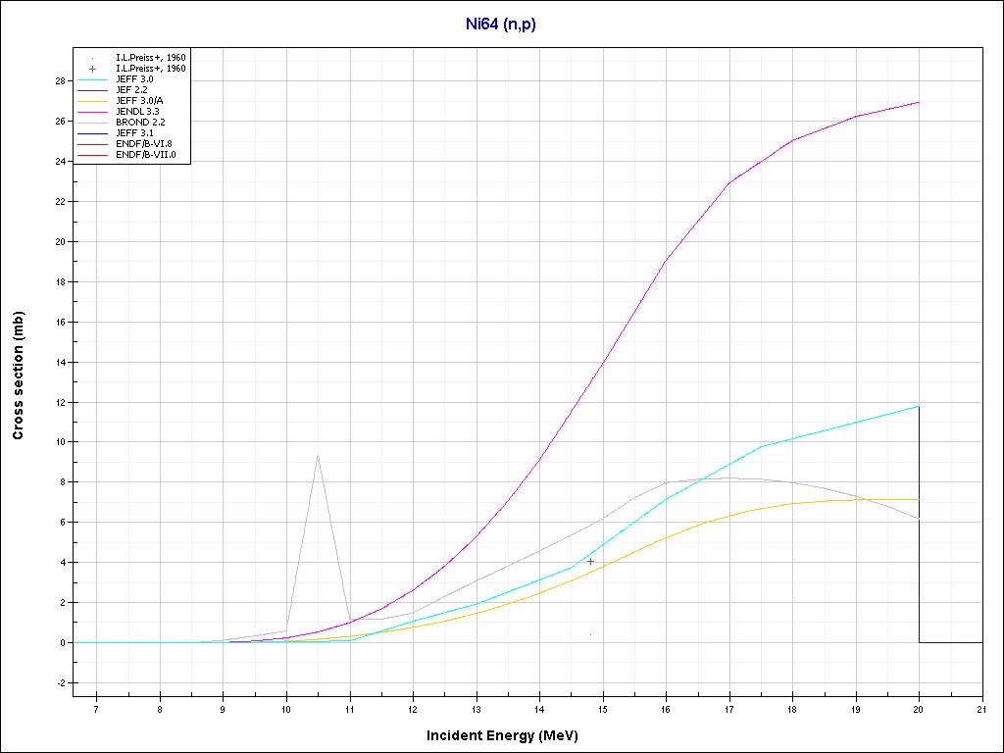Click the ENDF/B-VII.0 legend label
The height and width of the screenshot is (753, 1004).
tap(145, 155)
